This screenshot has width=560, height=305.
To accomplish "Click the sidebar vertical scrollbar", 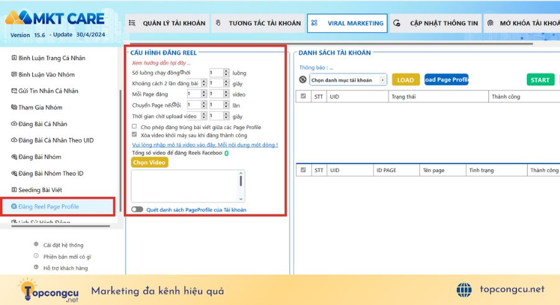I will [120, 150].
